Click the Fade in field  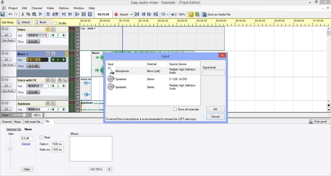[57, 144]
